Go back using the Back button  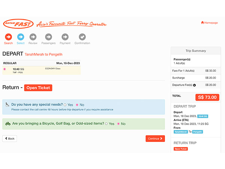[10, 139]
